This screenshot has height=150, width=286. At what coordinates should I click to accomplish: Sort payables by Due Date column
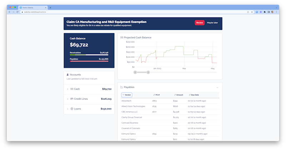click(x=194, y=95)
